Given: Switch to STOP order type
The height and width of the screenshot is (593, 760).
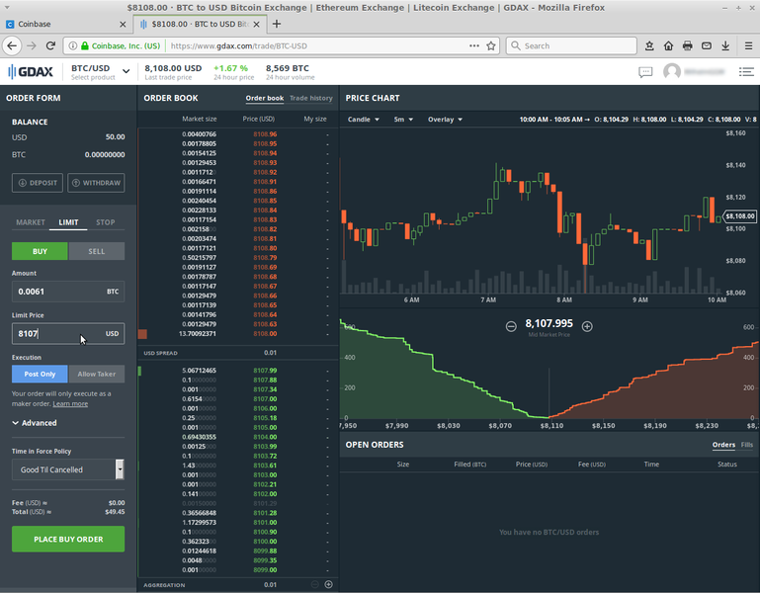Looking at the screenshot, I should tap(105, 222).
